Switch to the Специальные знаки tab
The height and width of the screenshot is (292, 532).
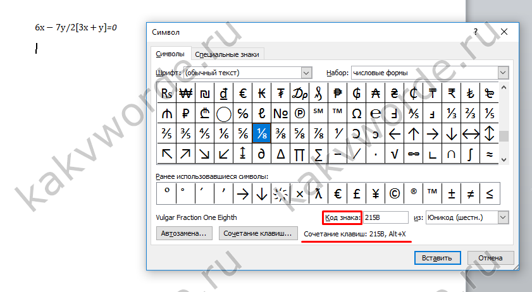click(x=227, y=54)
